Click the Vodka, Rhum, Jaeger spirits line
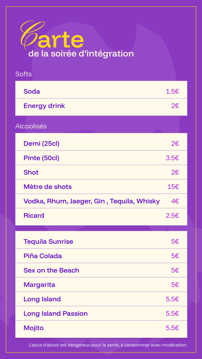 pyautogui.click(x=92, y=201)
